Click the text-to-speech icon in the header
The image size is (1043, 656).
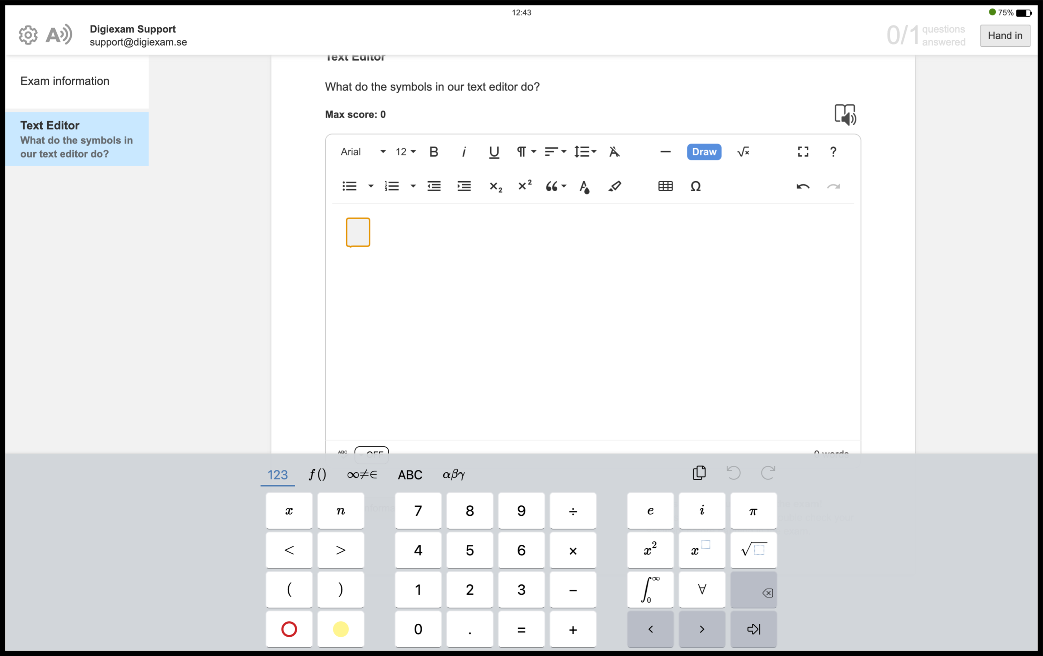pos(59,35)
